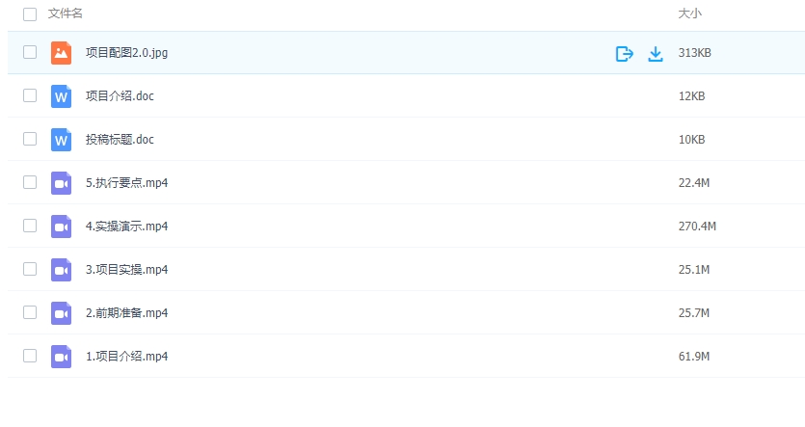Click the video icon beside 5.执行要点.mp4
This screenshot has height=427, width=805.
pos(62,183)
